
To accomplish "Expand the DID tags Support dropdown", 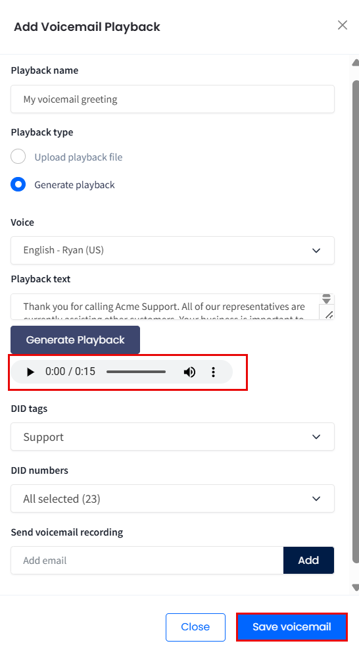I will click(x=172, y=437).
